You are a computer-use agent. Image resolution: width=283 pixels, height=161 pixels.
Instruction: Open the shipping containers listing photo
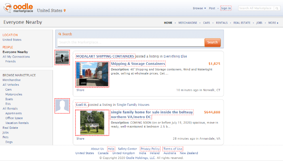point(92,74)
